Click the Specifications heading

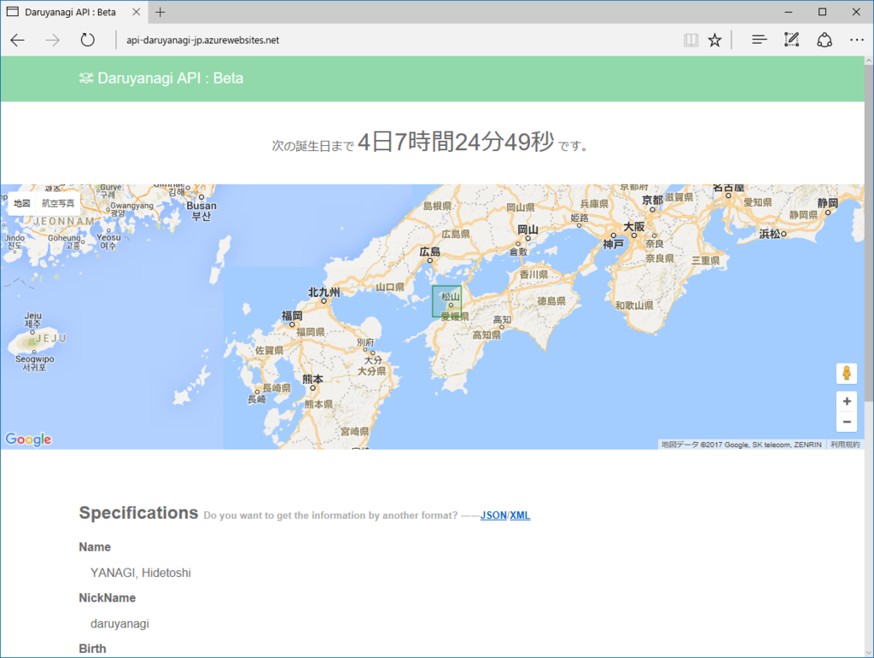[x=138, y=513]
